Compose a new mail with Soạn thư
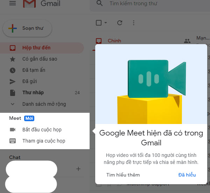210x193 pixels. [x=27, y=28]
